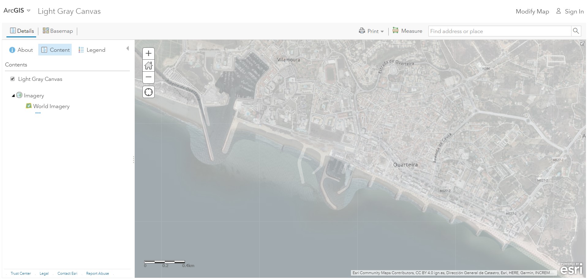
Task: Open the Details tab
Action: [x=22, y=31]
